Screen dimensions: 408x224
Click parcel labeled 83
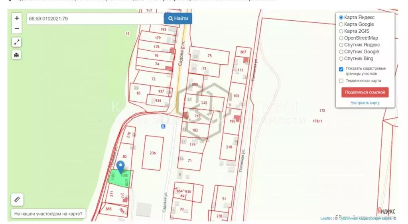(138, 93)
